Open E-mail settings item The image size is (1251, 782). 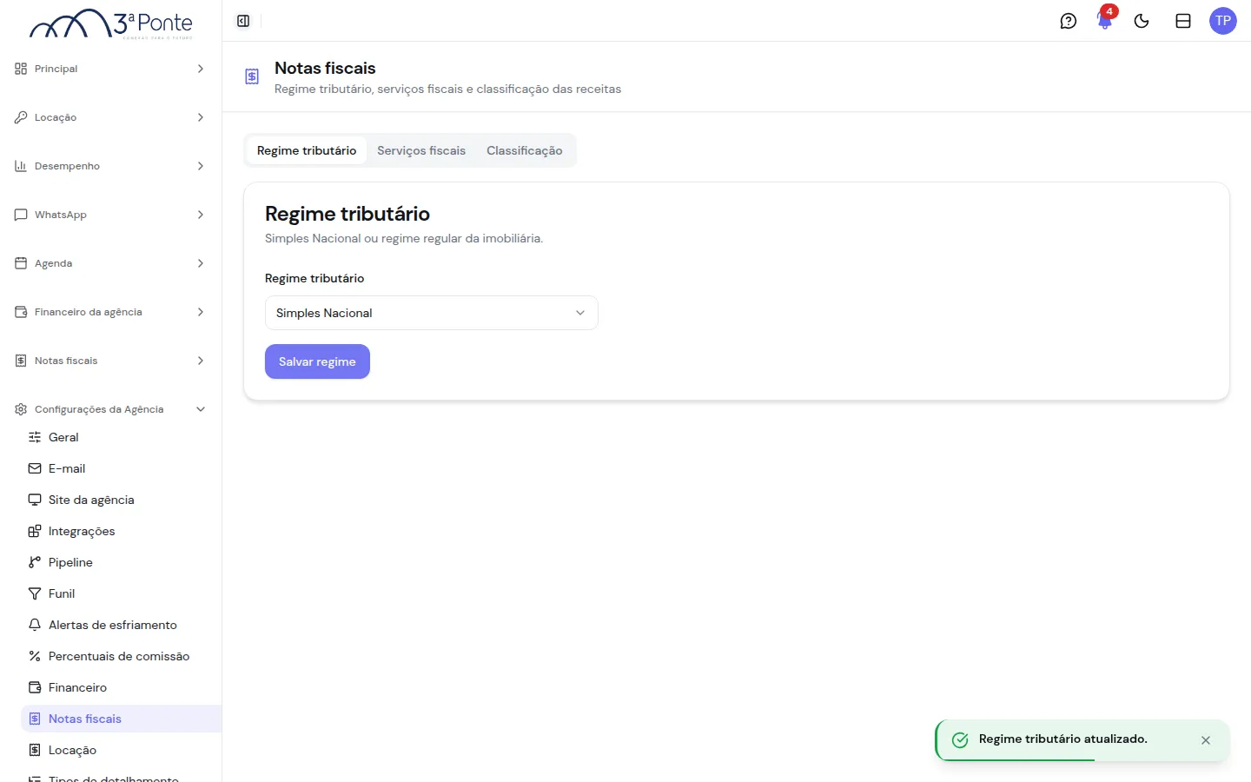coord(121,468)
